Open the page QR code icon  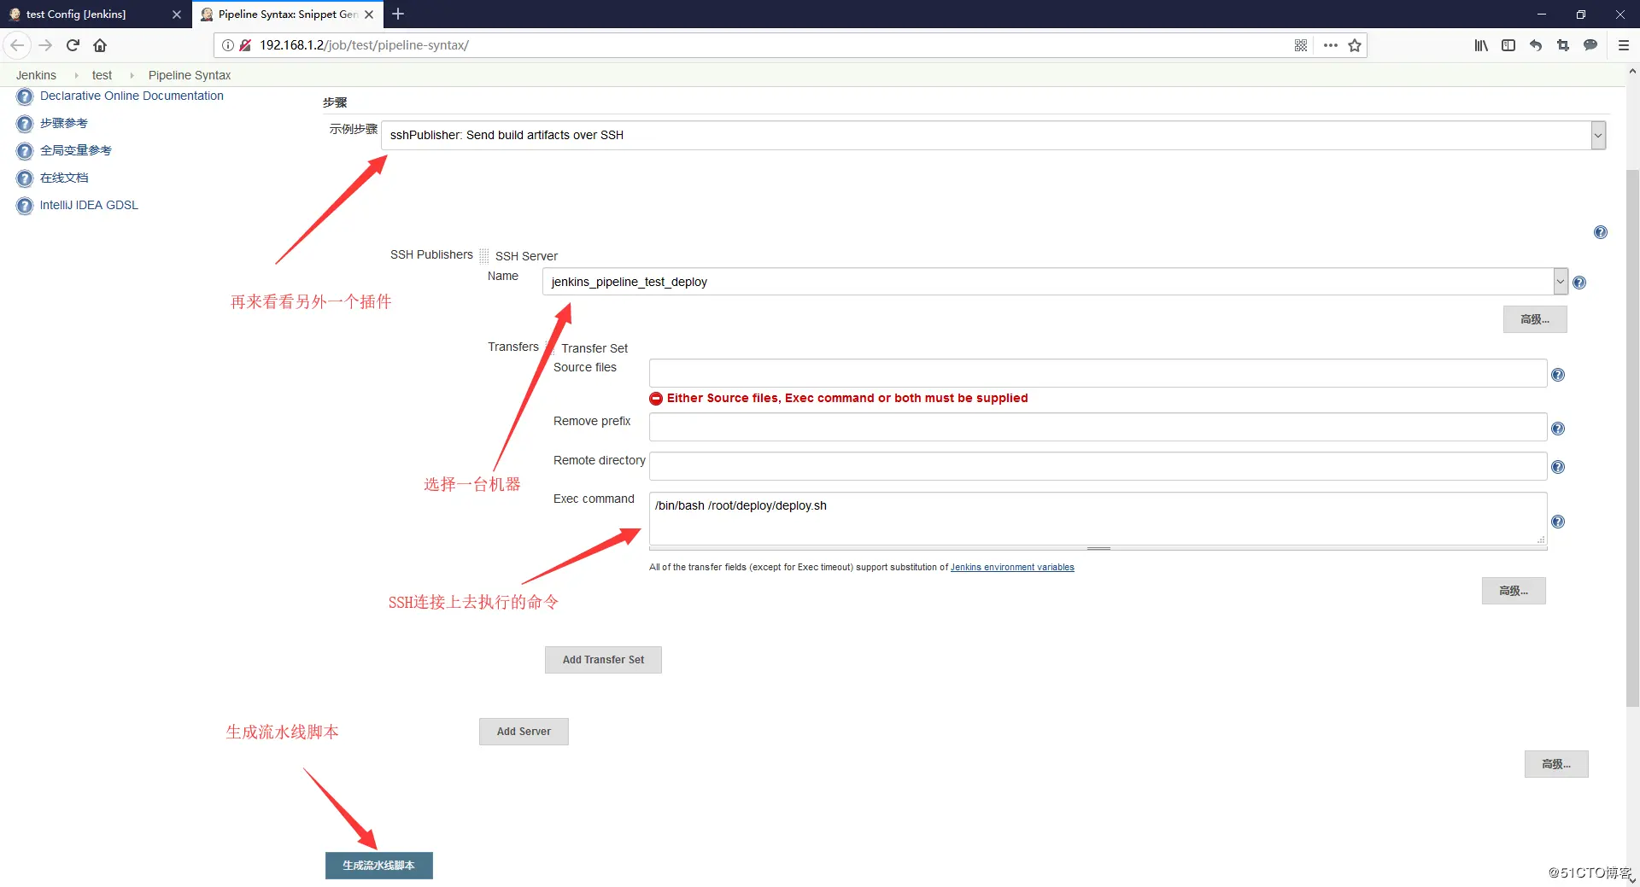1300,45
